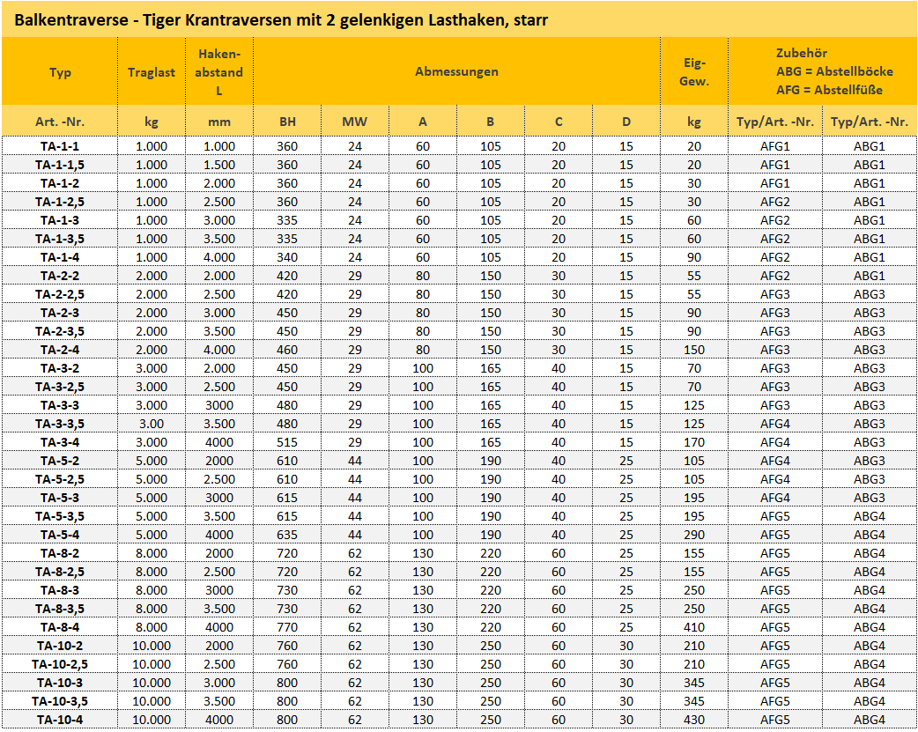The image size is (918, 732).
Task: Click 'AFG2' in the TA-2-2 row
Action: 775,276
